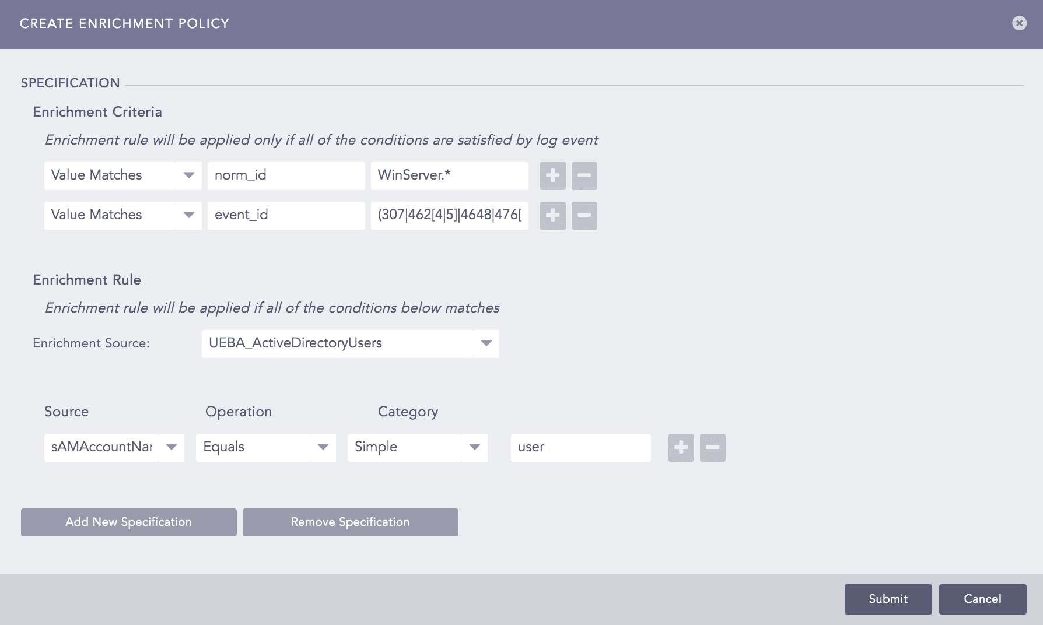Click the norm_id field input
Image resolution: width=1043 pixels, height=625 pixels.
tap(286, 176)
